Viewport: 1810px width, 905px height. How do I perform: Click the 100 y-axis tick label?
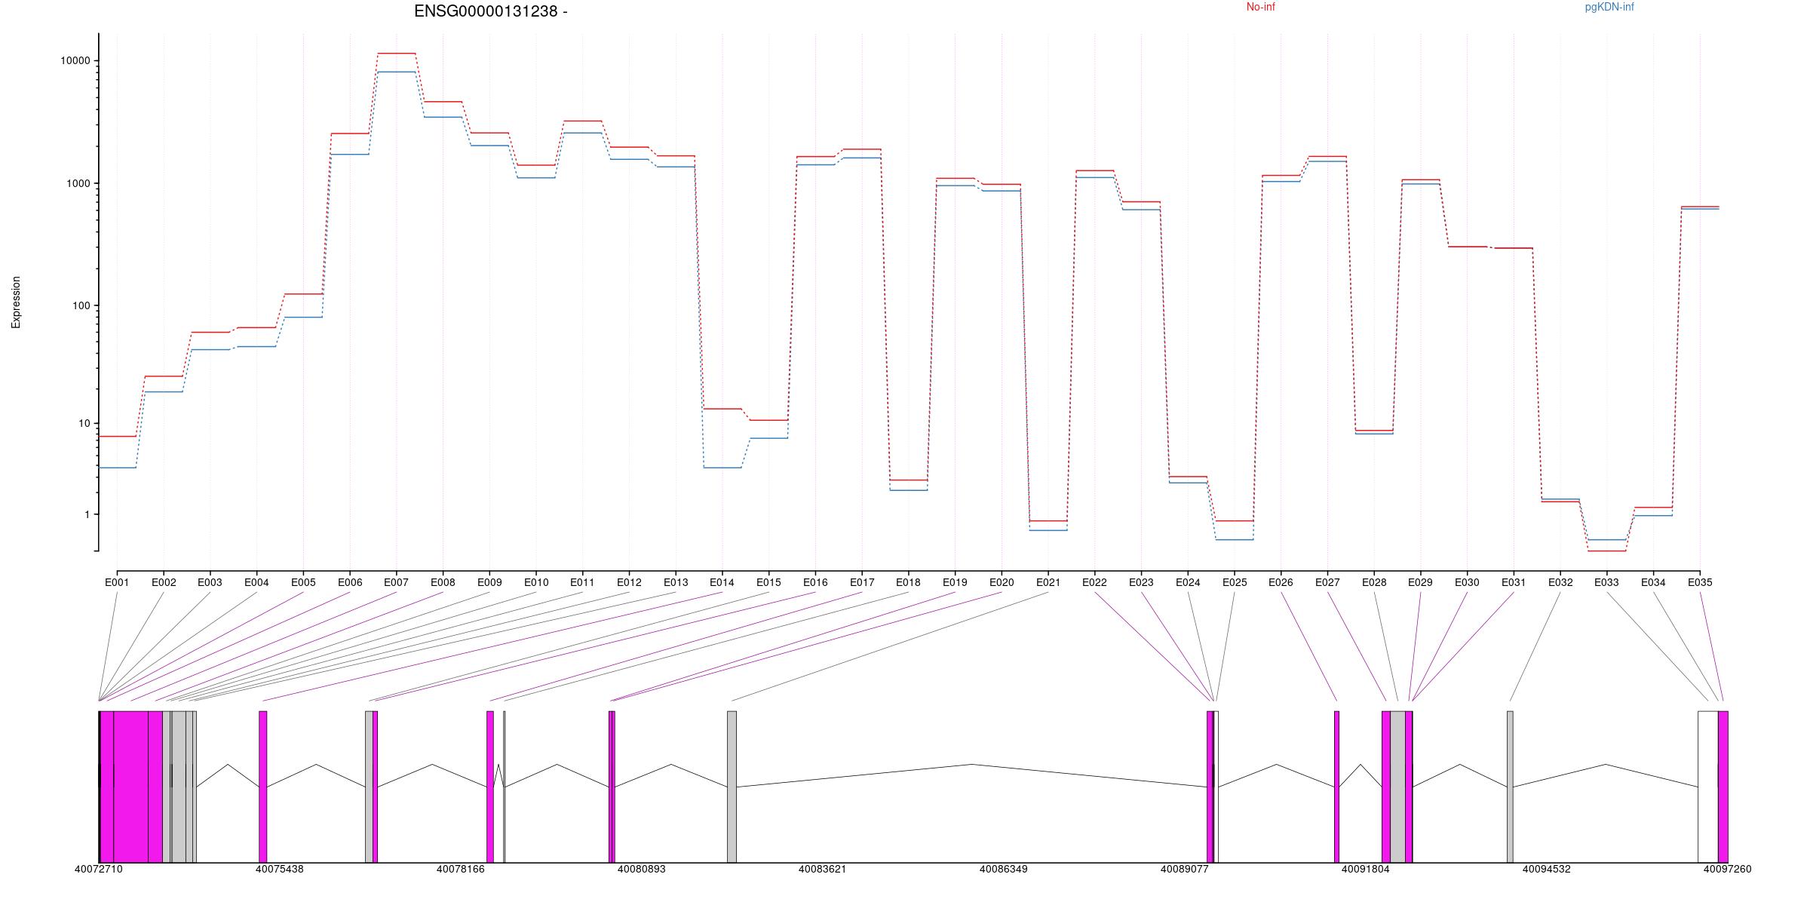pos(81,305)
